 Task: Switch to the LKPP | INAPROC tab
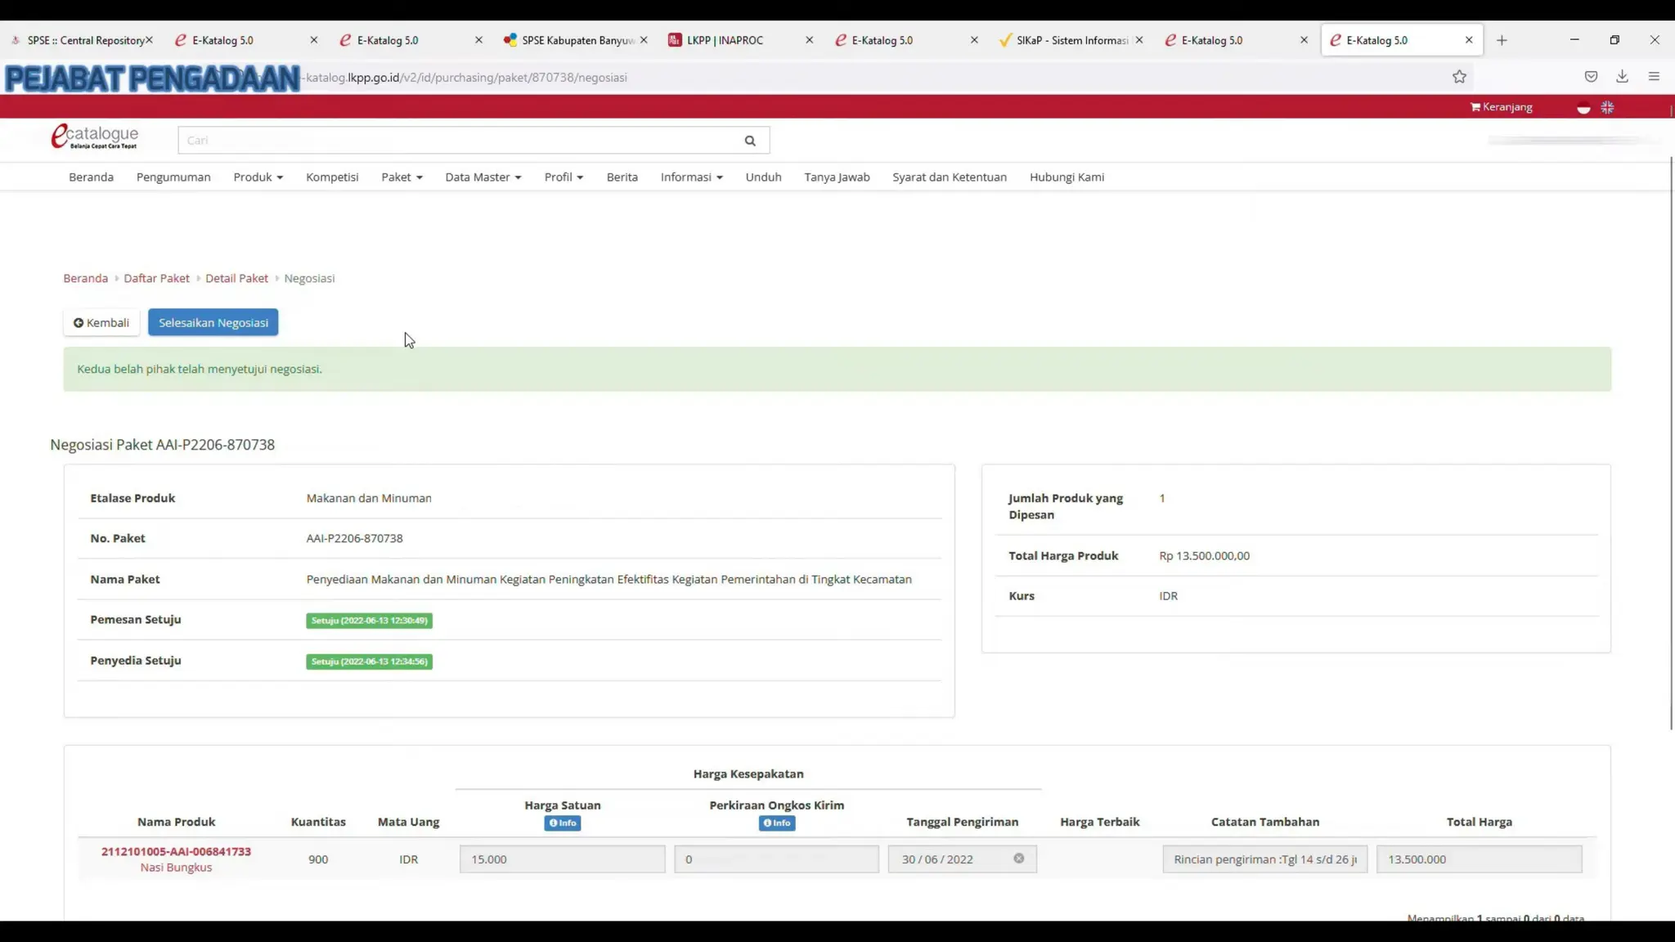[x=725, y=40]
